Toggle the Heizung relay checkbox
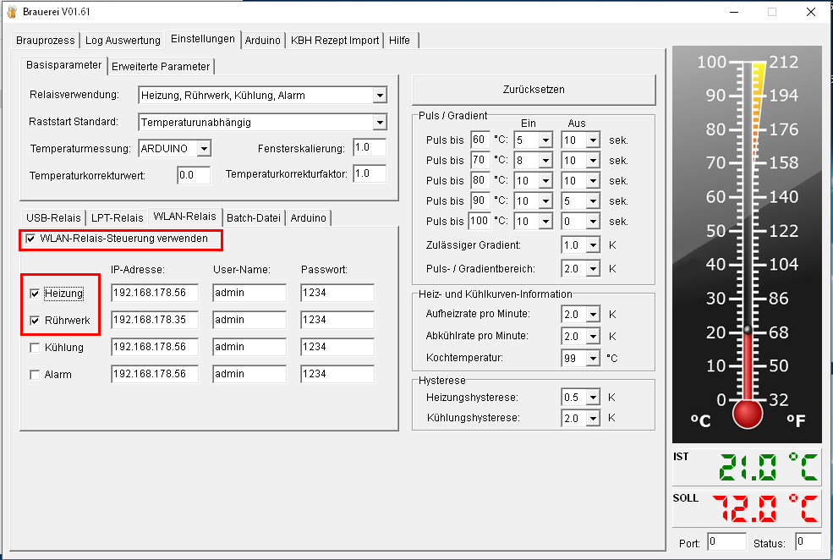The width and height of the screenshot is (833, 560). (x=35, y=294)
